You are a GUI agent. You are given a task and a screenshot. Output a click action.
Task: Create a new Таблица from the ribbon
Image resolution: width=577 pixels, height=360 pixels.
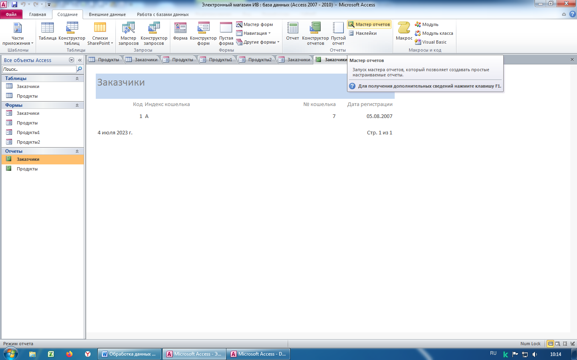(47, 32)
